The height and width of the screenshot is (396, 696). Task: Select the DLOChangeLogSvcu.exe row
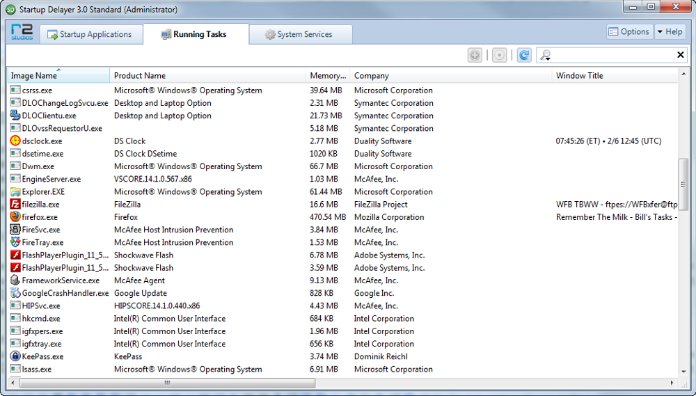click(x=342, y=103)
